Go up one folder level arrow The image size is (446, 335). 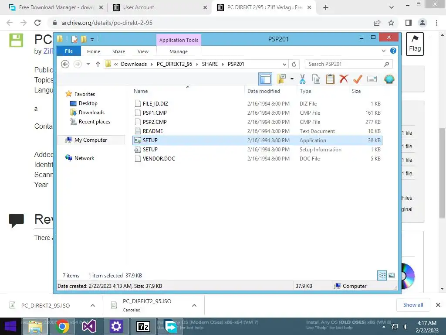pos(98,64)
